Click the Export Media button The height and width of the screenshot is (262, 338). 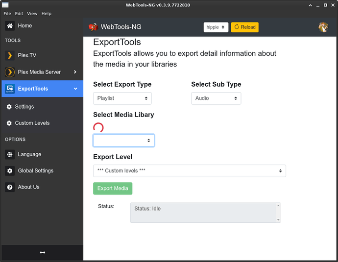coord(113,189)
